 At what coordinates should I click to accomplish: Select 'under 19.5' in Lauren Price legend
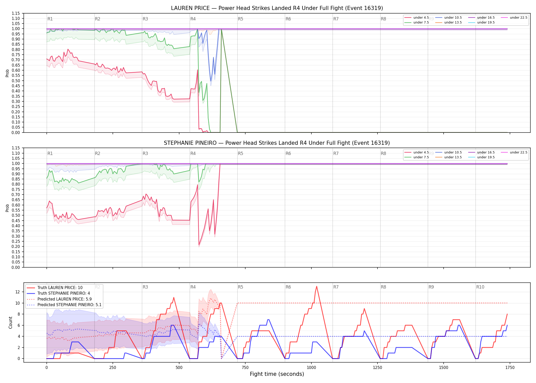[481, 22]
